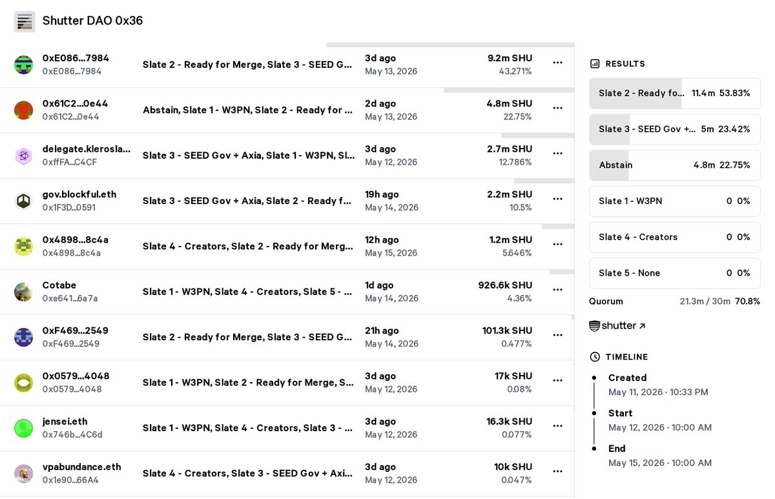The image size is (775, 499).
Task: Click '1d ago' vote timestamp
Action: [x=379, y=285]
